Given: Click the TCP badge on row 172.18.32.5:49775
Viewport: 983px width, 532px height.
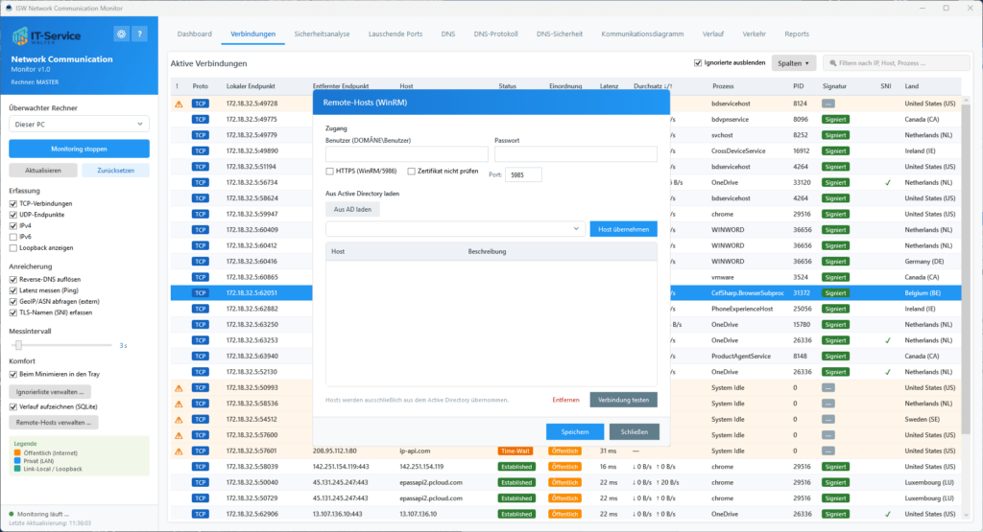Looking at the screenshot, I should pyautogui.click(x=200, y=120).
